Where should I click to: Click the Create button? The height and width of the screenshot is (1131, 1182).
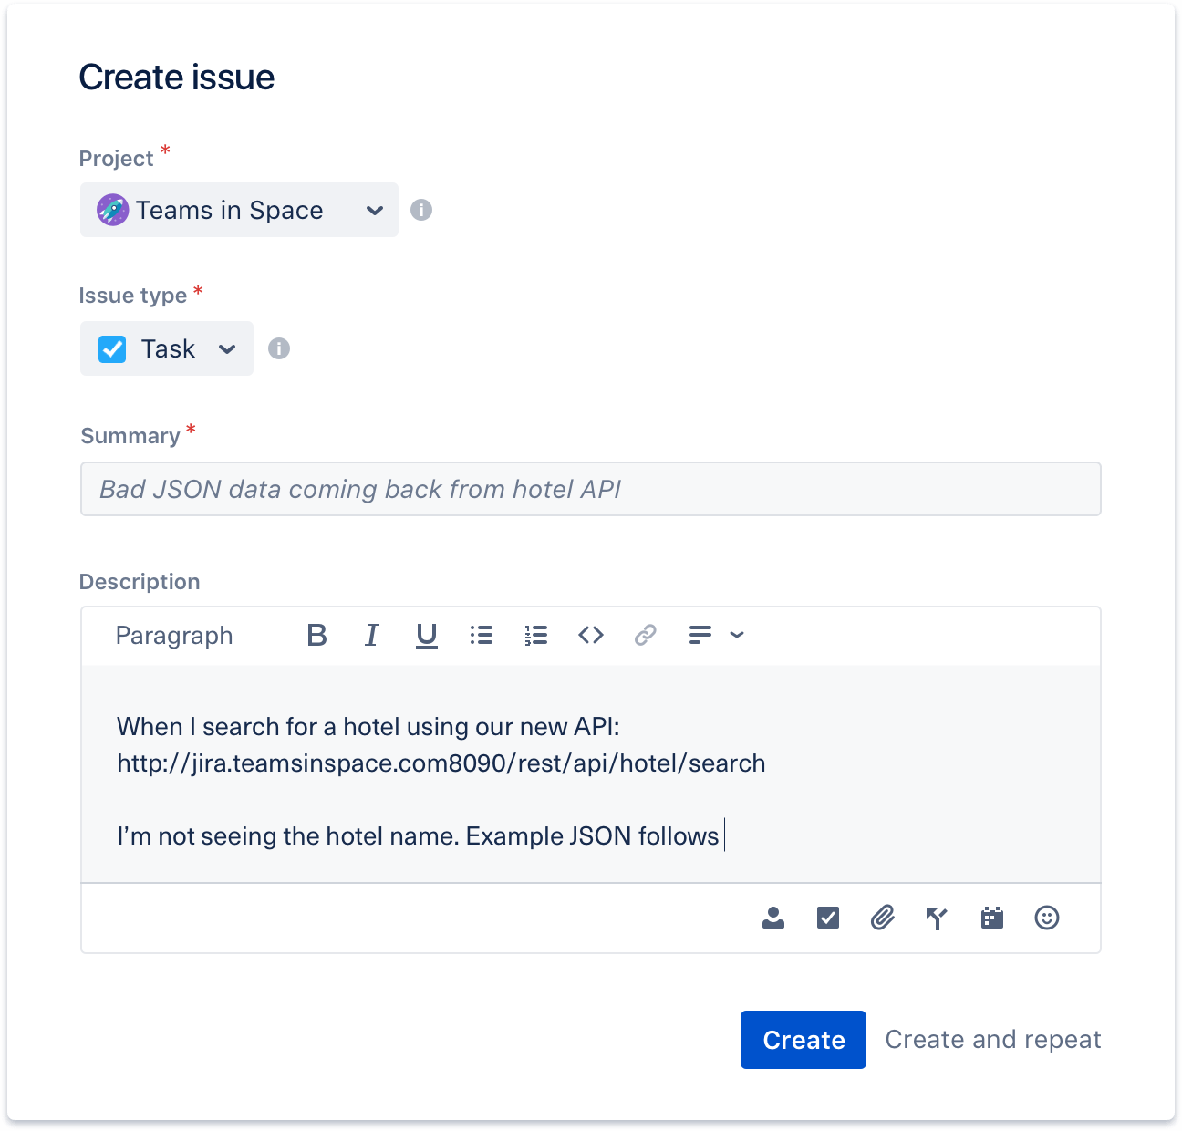(x=803, y=1039)
